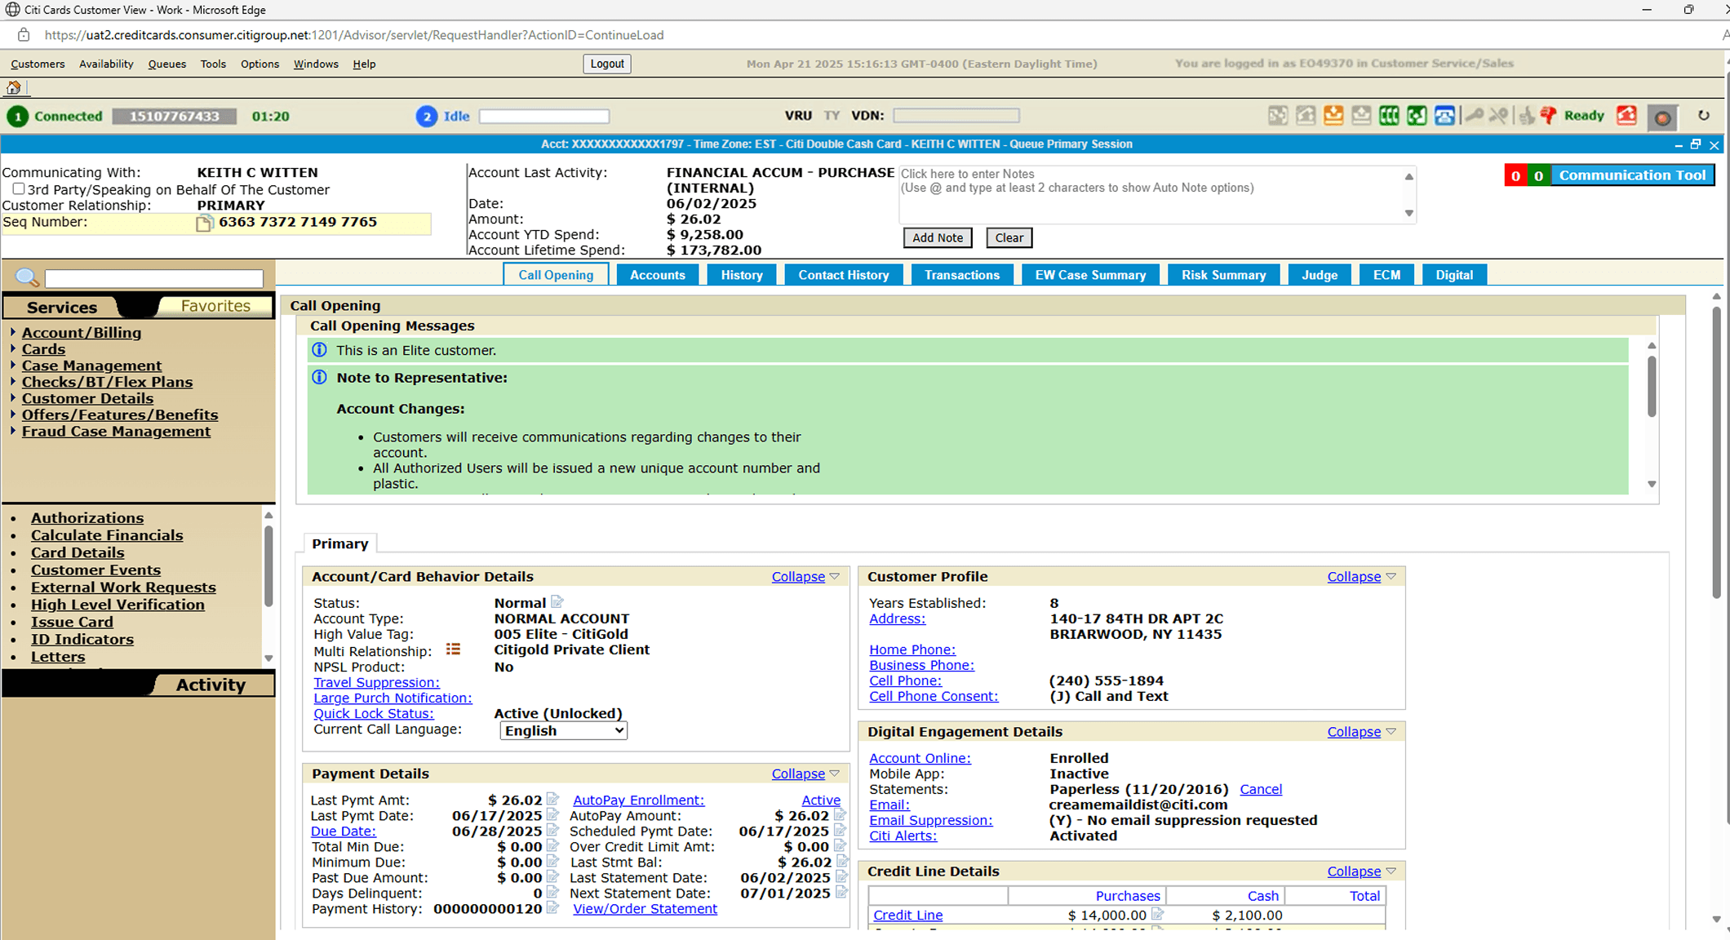Click the edit icon beside Next Statement Date
The image size is (1730, 940).
coord(842,892)
